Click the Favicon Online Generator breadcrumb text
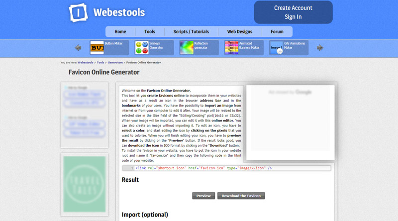398x221 pixels. click(143, 63)
